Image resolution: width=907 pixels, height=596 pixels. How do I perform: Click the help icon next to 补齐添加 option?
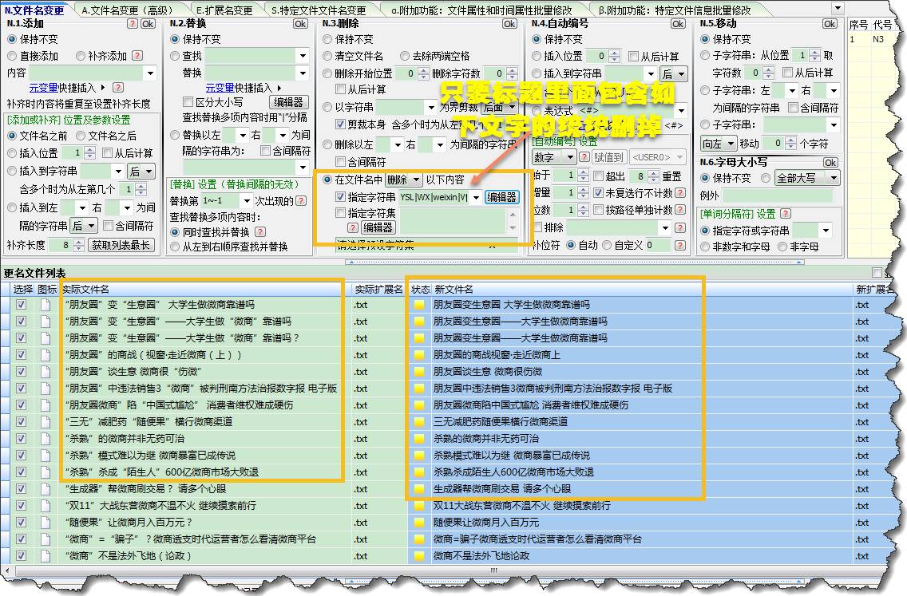click(x=137, y=56)
